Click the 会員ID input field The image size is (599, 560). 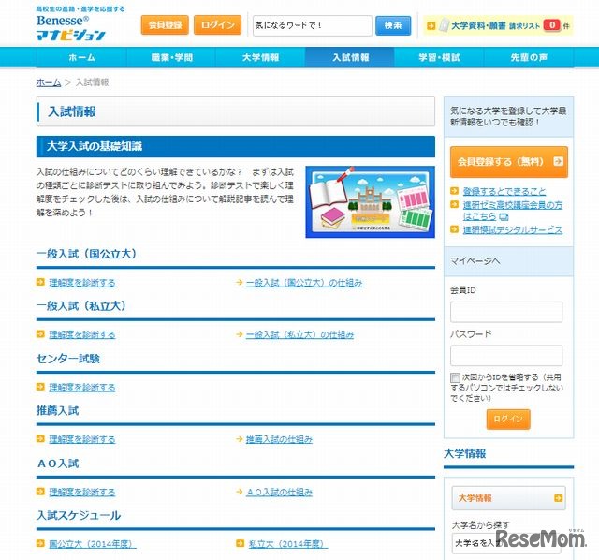pyautogui.click(x=506, y=312)
